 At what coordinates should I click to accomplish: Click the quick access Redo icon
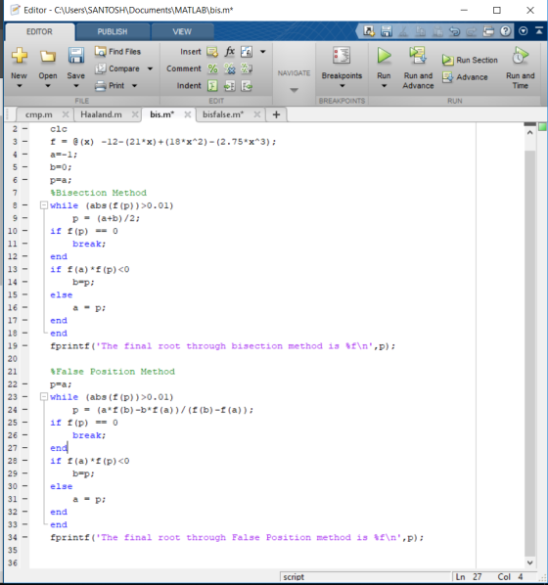pos(471,31)
